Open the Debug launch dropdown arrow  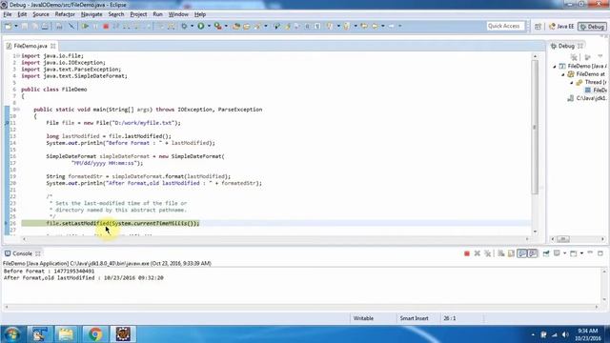pyautogui.click(x=192, y=26)
